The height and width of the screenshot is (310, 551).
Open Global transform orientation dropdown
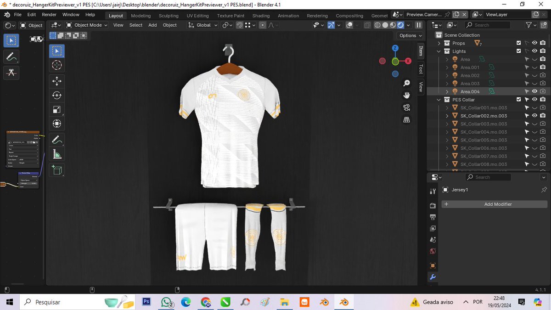[x=203, y=25]
